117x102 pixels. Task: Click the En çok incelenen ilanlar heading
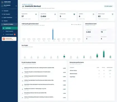(29, 62)
